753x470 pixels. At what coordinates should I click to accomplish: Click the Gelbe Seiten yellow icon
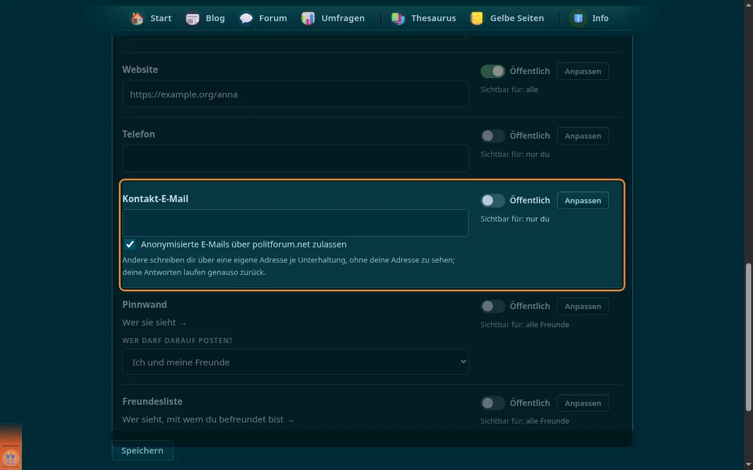click(x=477, y=18)
